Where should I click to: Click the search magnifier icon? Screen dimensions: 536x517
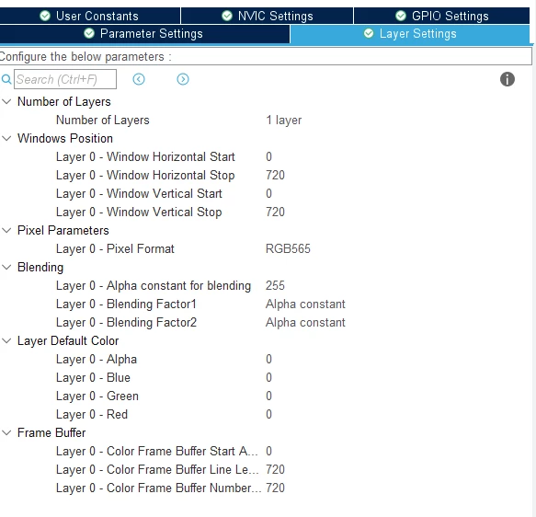click(6, 79)
